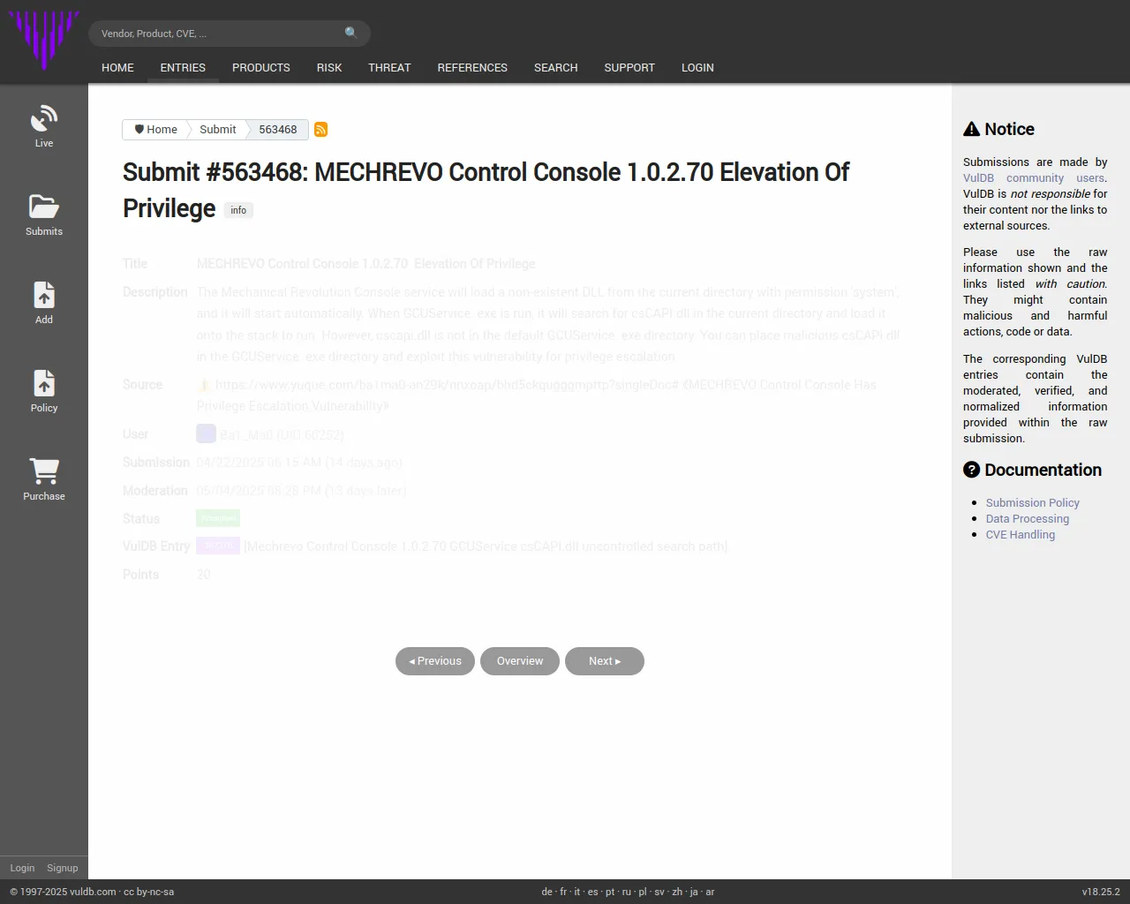Screen dimensions: 1130x904
Task: Switch language to ru
Action: (x=627, y=892)
